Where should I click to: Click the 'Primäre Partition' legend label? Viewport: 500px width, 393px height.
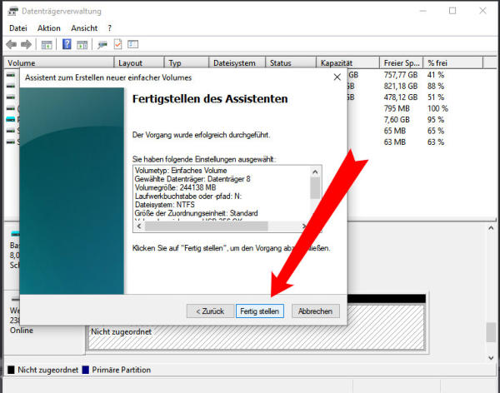coord(121,370)
